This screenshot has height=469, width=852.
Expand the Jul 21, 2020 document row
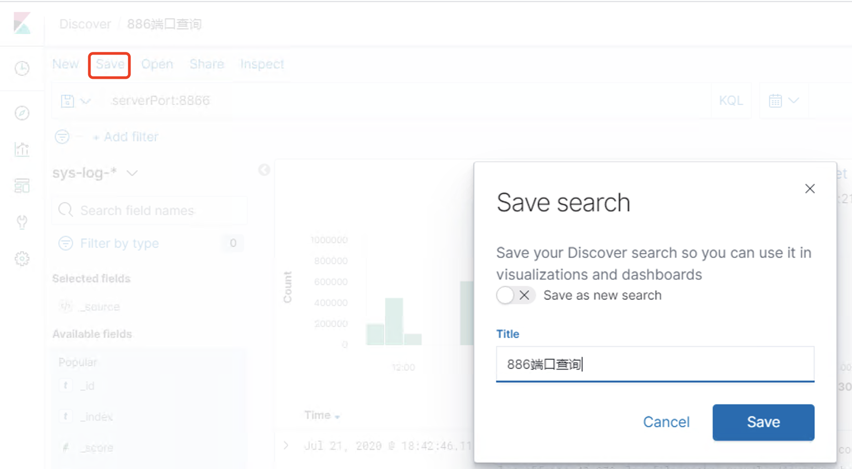(286, 445)
